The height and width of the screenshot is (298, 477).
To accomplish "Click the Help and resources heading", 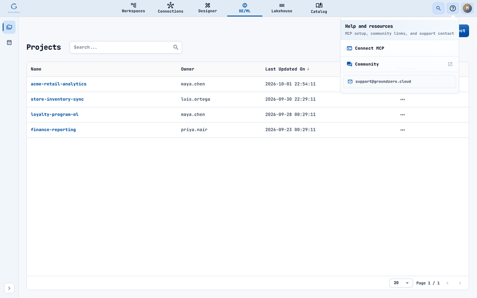I will [369, 26].
